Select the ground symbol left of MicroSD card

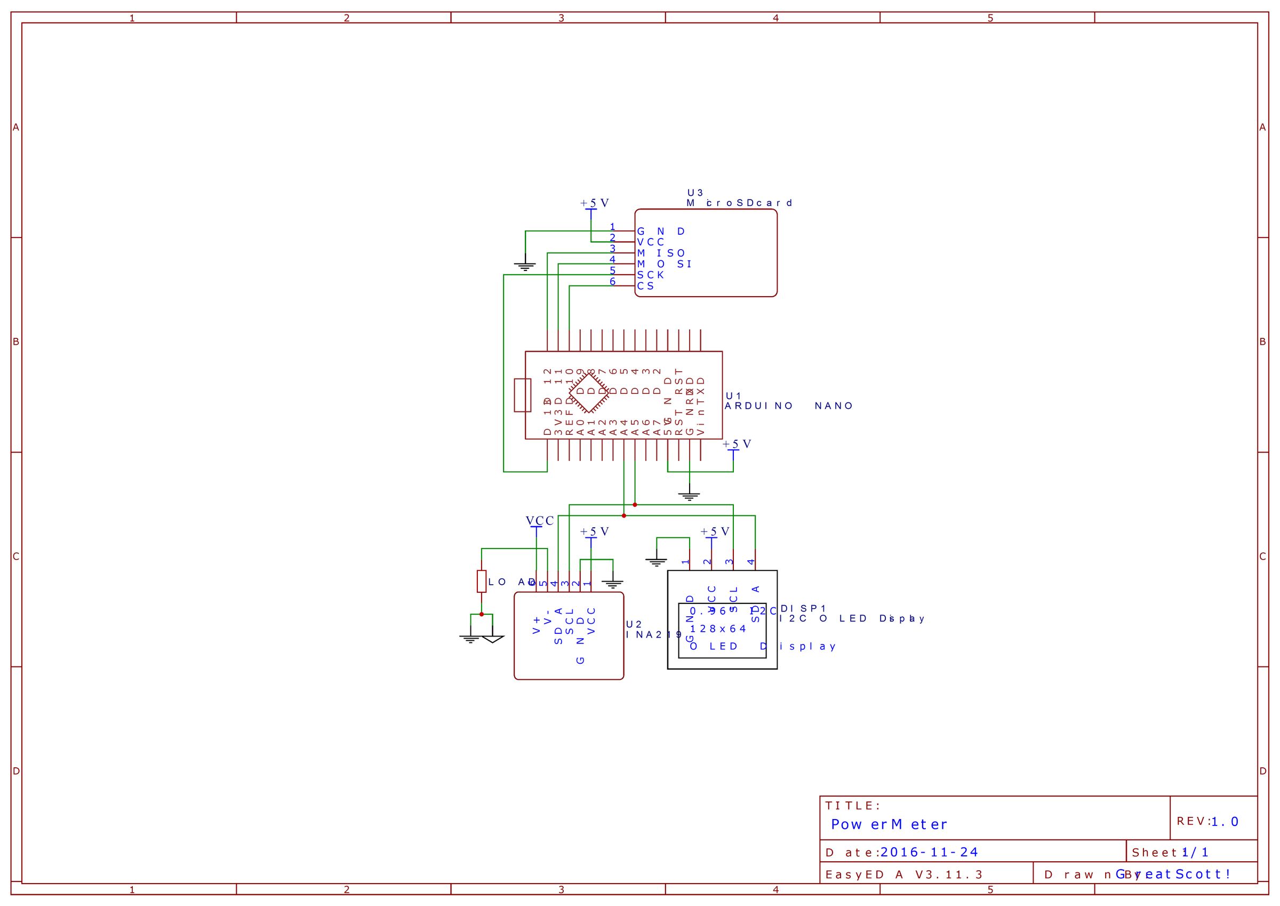525,266
